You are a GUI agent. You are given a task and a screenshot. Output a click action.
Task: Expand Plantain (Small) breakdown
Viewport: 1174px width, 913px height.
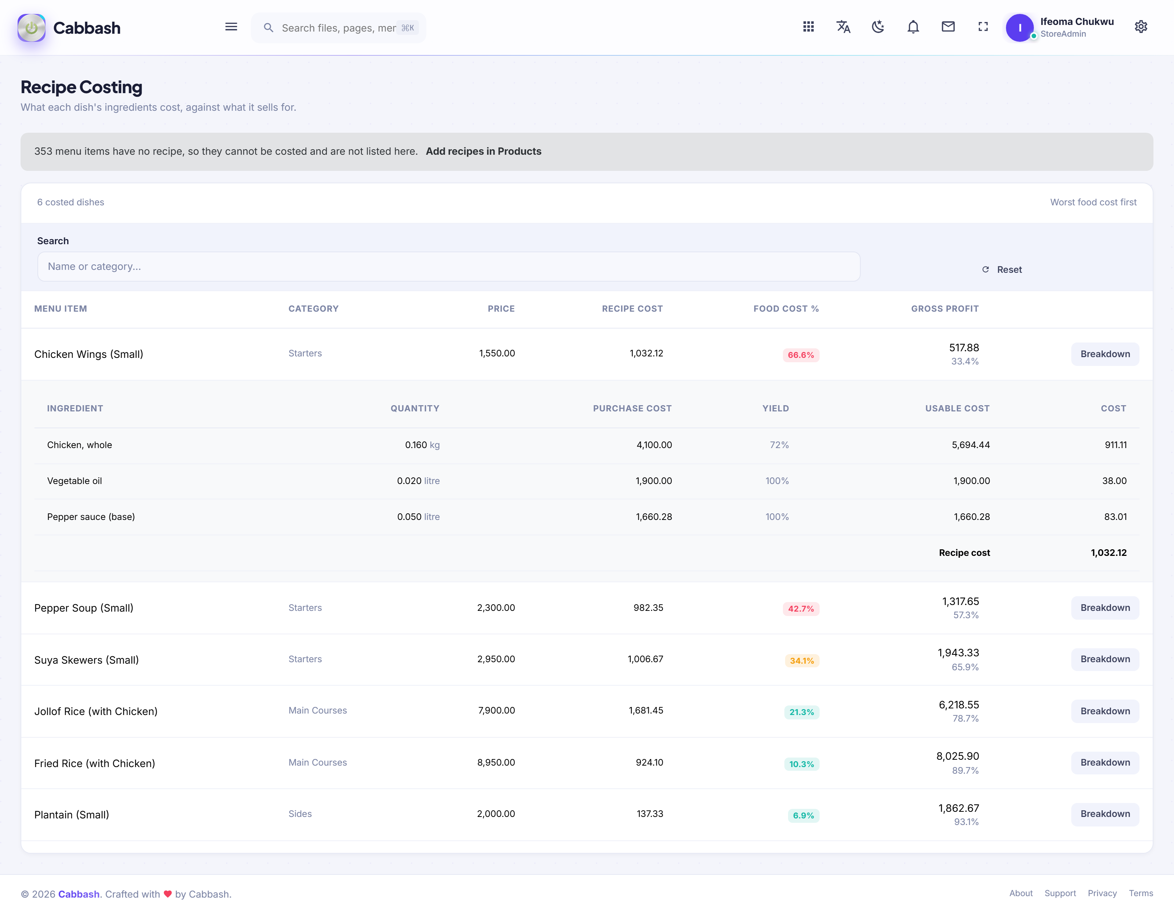point(1105,814)
